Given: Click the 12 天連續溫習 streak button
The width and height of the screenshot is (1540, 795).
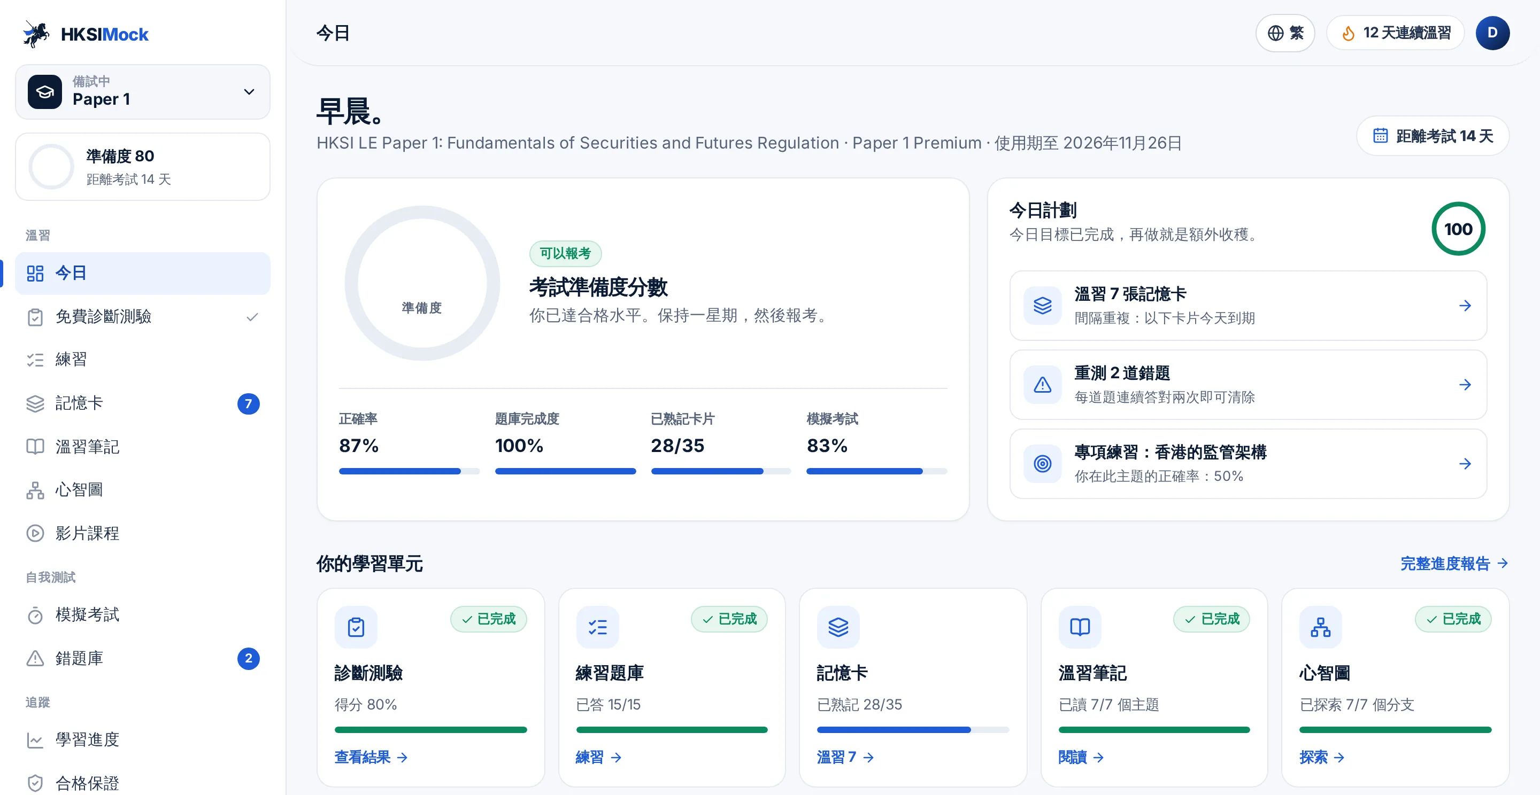Looking at the screenshot, I should tap(1395, 33).
